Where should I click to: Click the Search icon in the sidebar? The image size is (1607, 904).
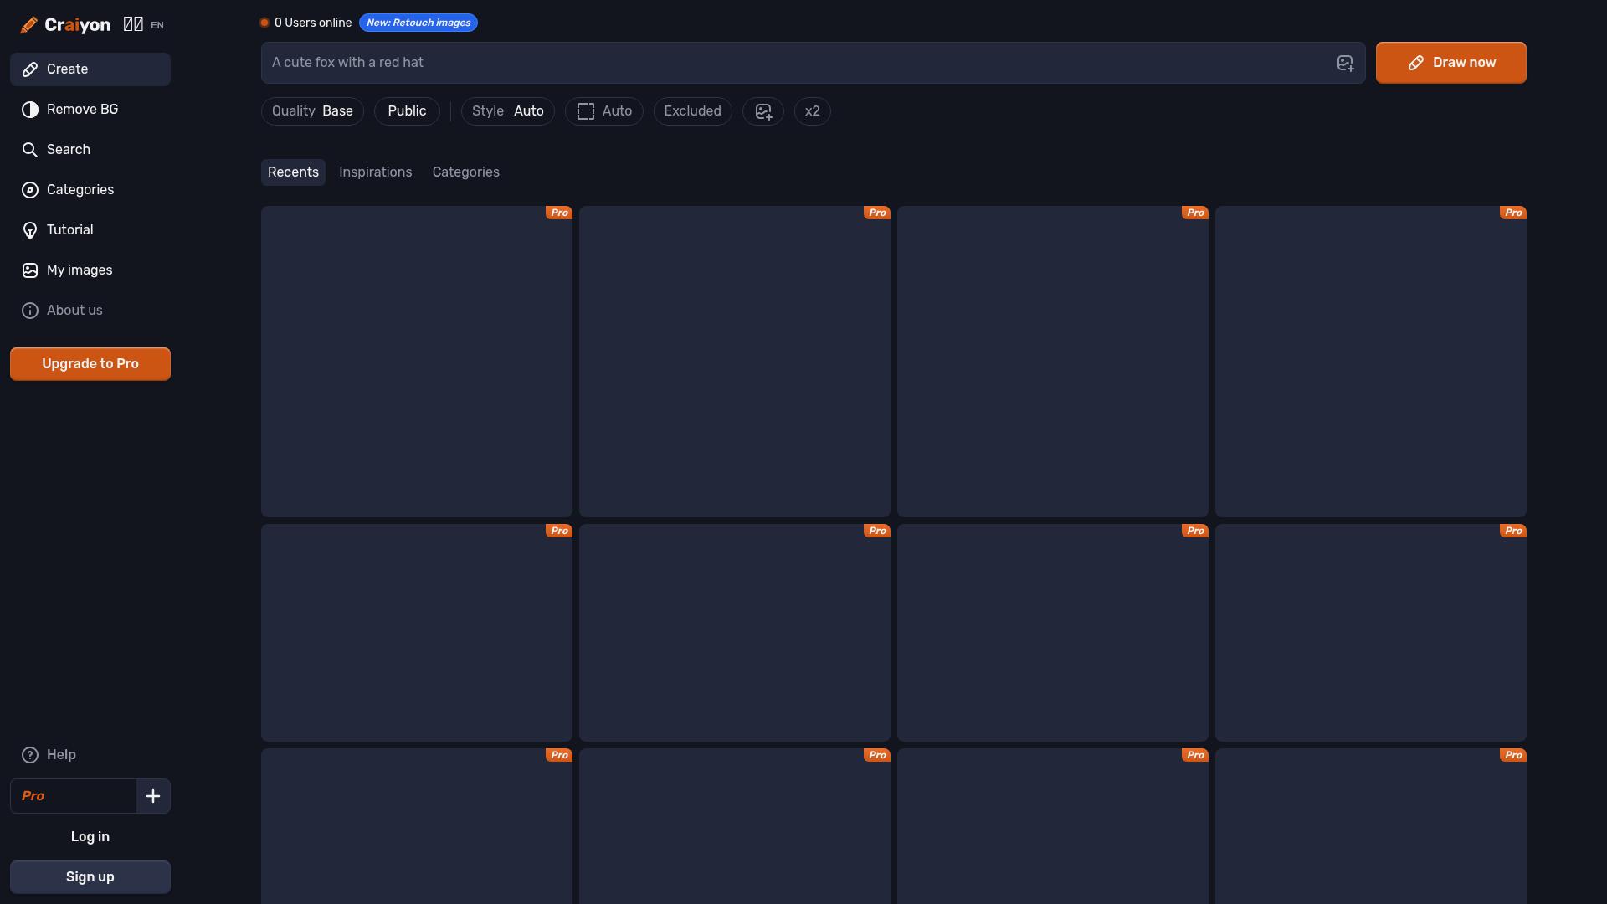(30, 149)
